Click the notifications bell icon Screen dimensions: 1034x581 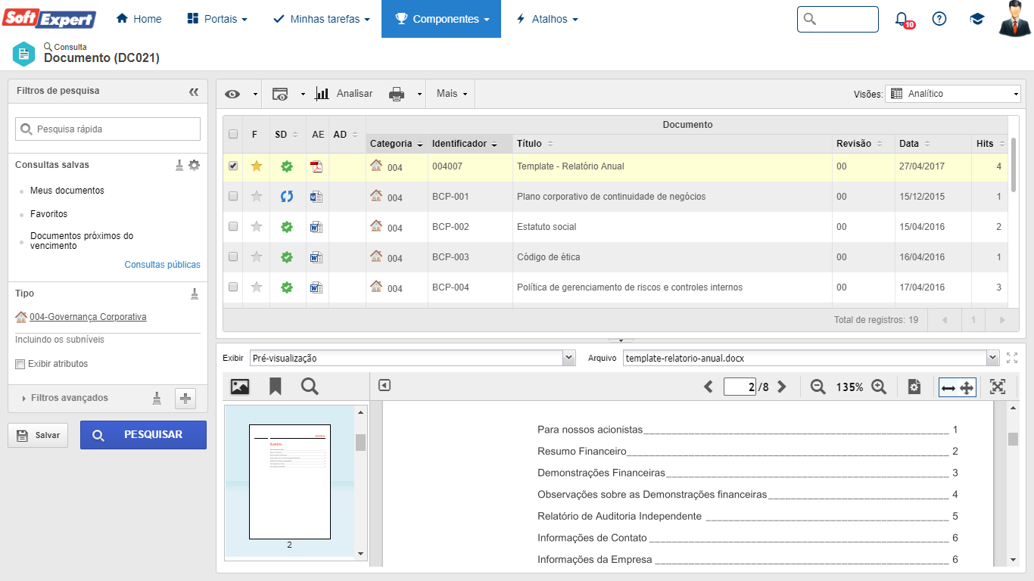[x=902, y=19]
